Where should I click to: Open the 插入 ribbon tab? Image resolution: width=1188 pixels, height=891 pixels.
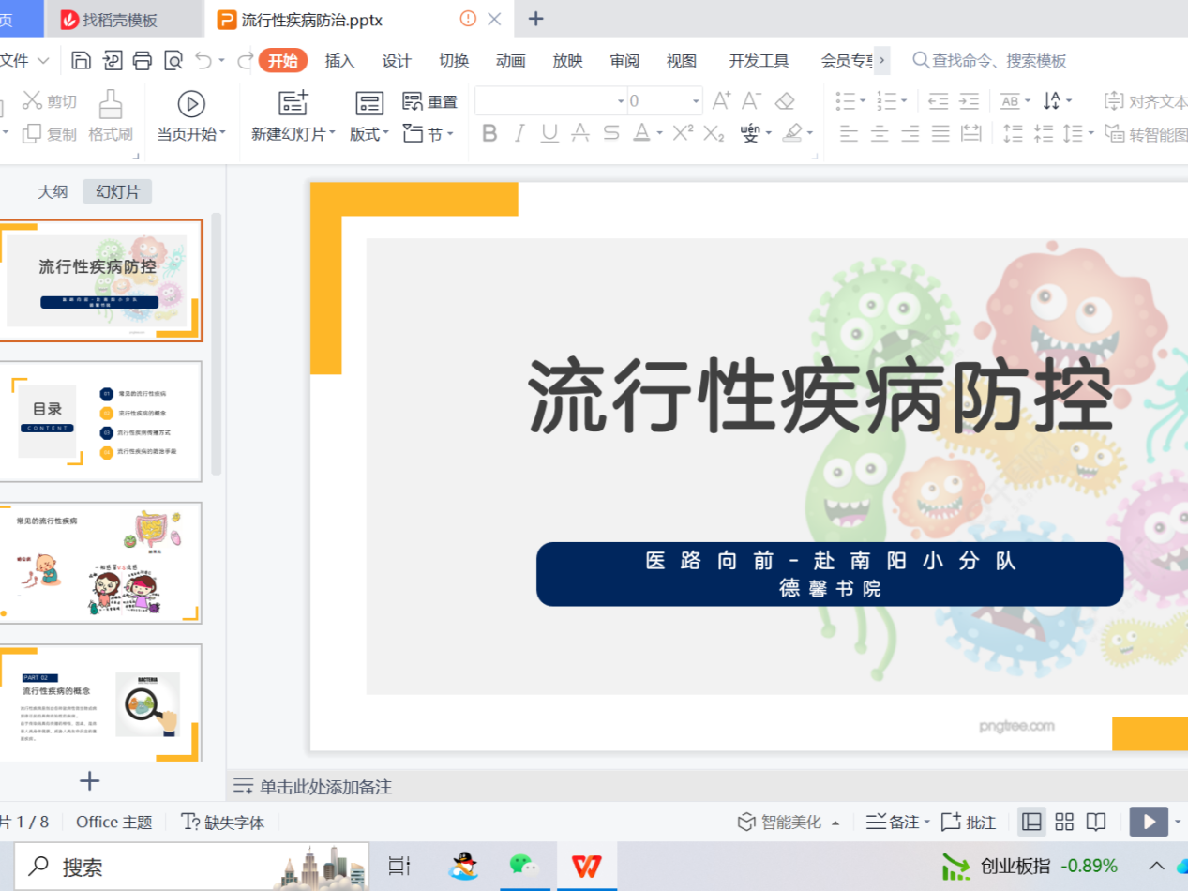(x=339, y=61)
